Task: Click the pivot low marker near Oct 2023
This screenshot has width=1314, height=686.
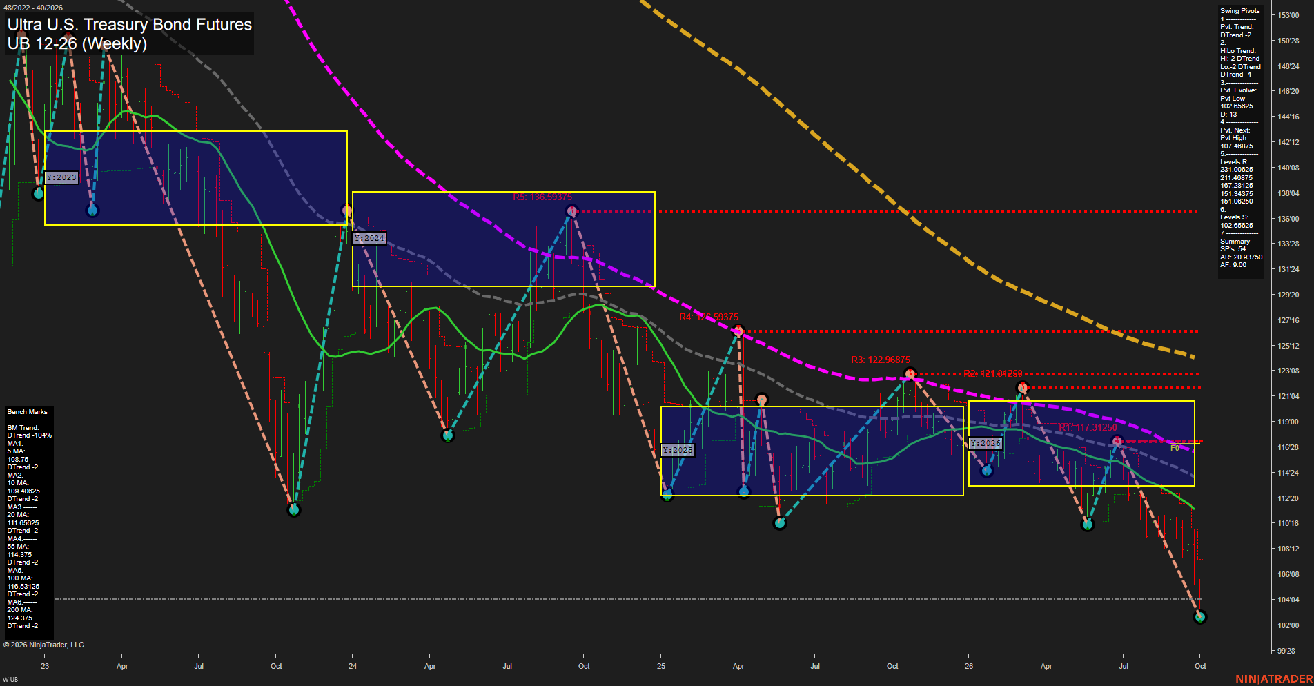Action: [x=294, y=510]
